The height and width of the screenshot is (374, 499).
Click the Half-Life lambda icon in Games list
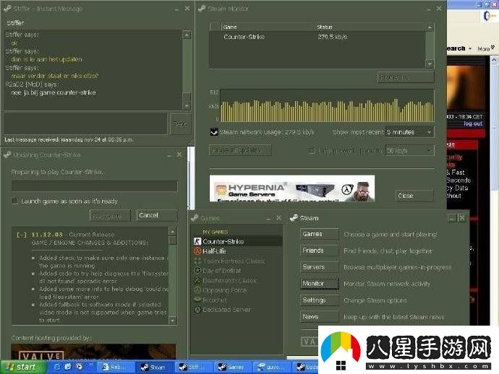197,251
